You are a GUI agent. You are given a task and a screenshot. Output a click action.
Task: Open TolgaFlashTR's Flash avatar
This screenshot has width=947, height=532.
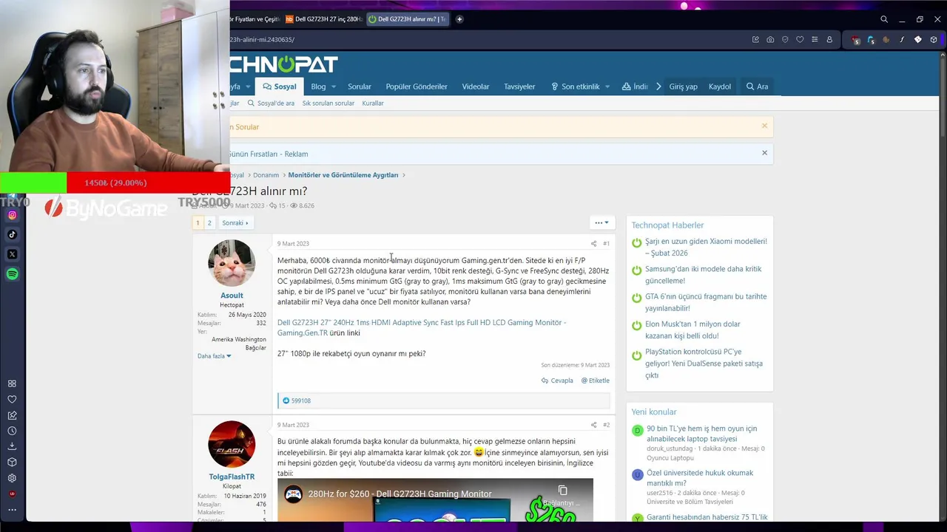click(232, 444)
